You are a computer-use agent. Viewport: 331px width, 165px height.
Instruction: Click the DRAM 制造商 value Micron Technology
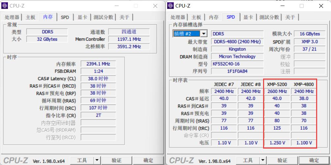(x=237, y=57)
